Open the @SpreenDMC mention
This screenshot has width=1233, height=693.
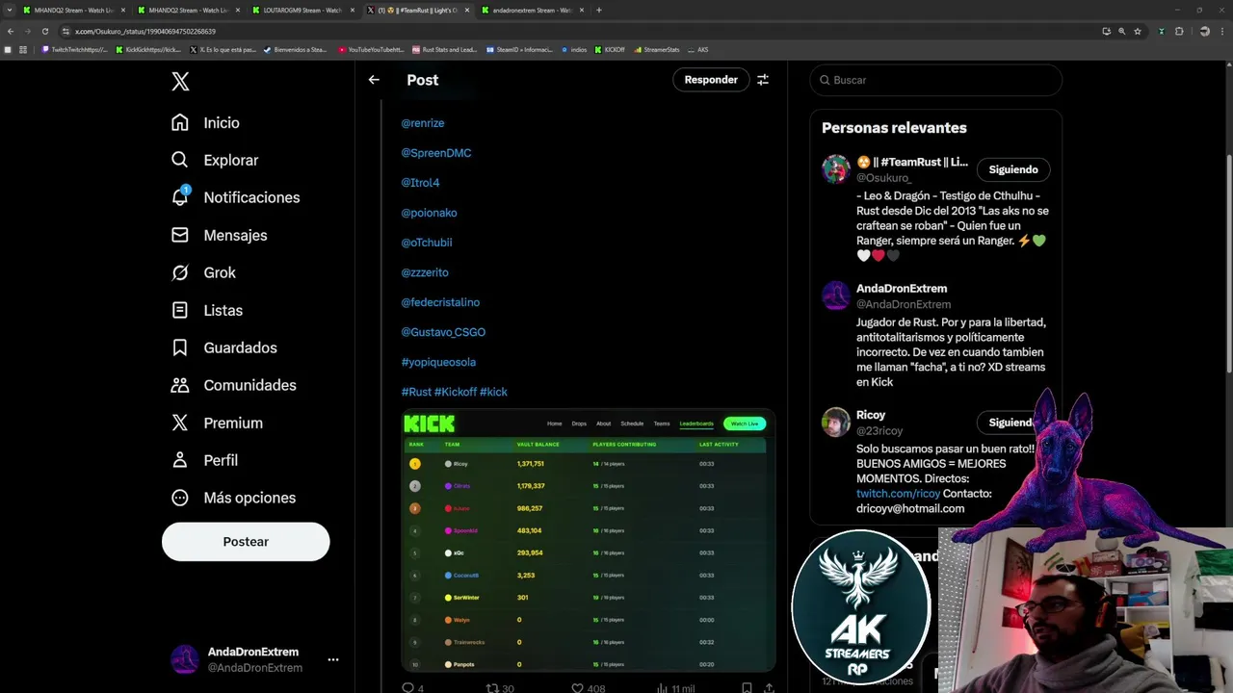pos(436,153)
